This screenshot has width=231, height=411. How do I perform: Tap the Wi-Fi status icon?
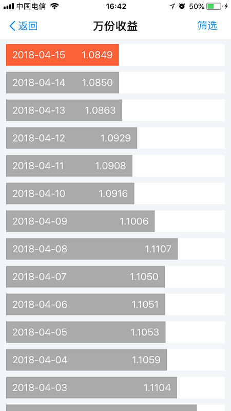(x=54, y=6)
